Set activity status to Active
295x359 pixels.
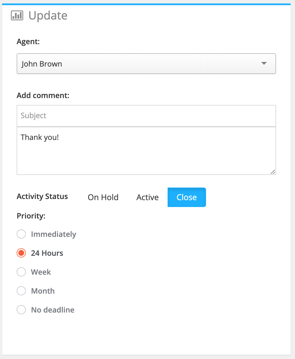[147, 197]
